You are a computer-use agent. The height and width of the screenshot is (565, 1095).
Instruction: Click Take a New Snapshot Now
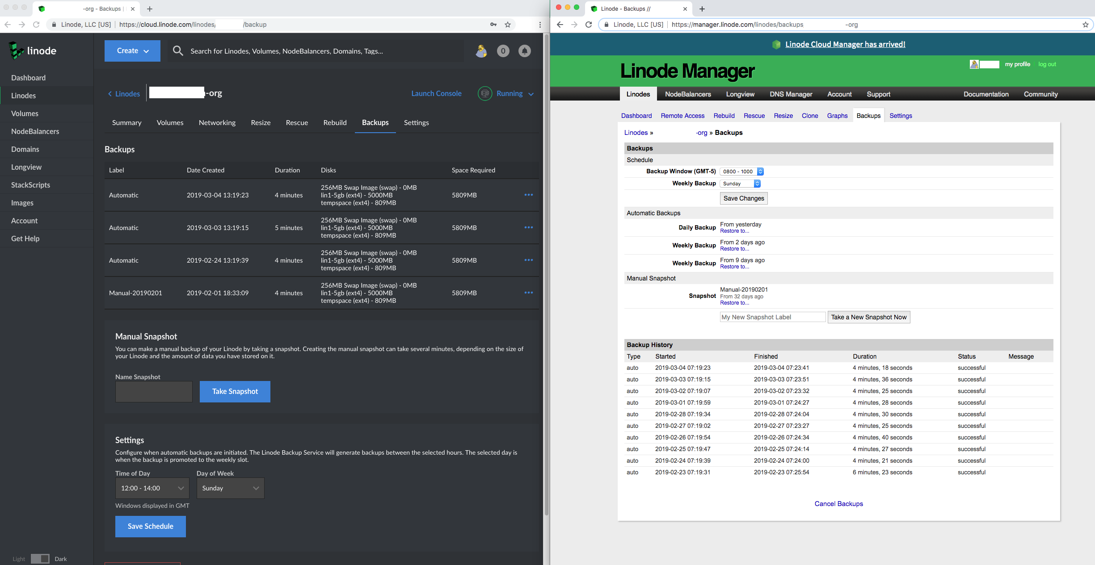point(869,317)
